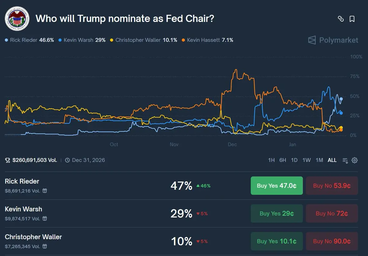Buy No on Kevin Warsh at 72¢

[332, 213]
